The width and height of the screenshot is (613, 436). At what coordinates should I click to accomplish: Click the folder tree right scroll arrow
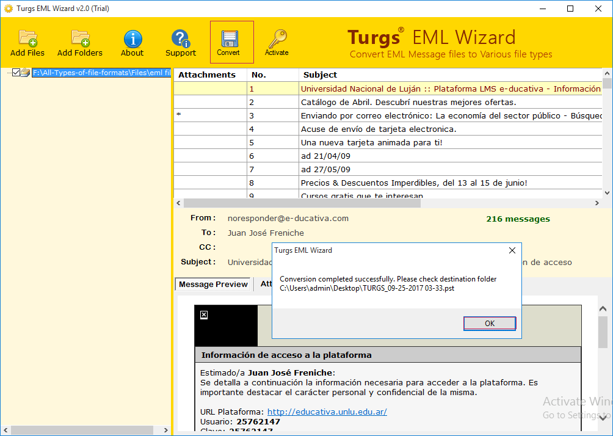tap(165, 430)
